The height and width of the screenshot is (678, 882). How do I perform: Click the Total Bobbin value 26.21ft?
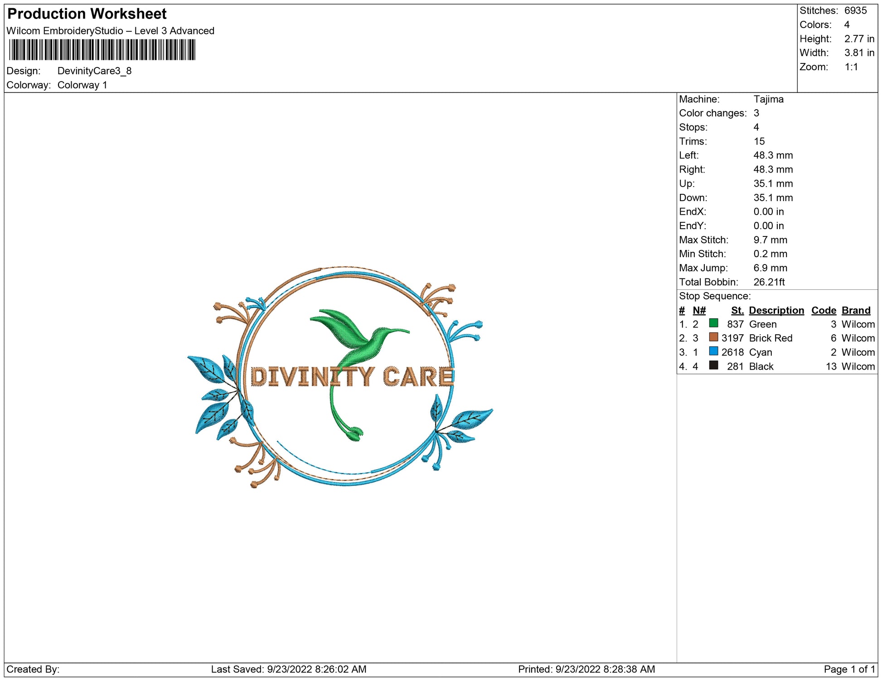click(x=769, y=282)
